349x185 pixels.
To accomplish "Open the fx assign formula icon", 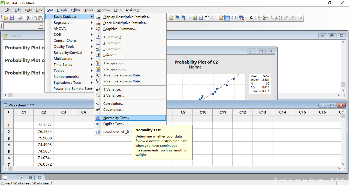I will coord(251,18).
